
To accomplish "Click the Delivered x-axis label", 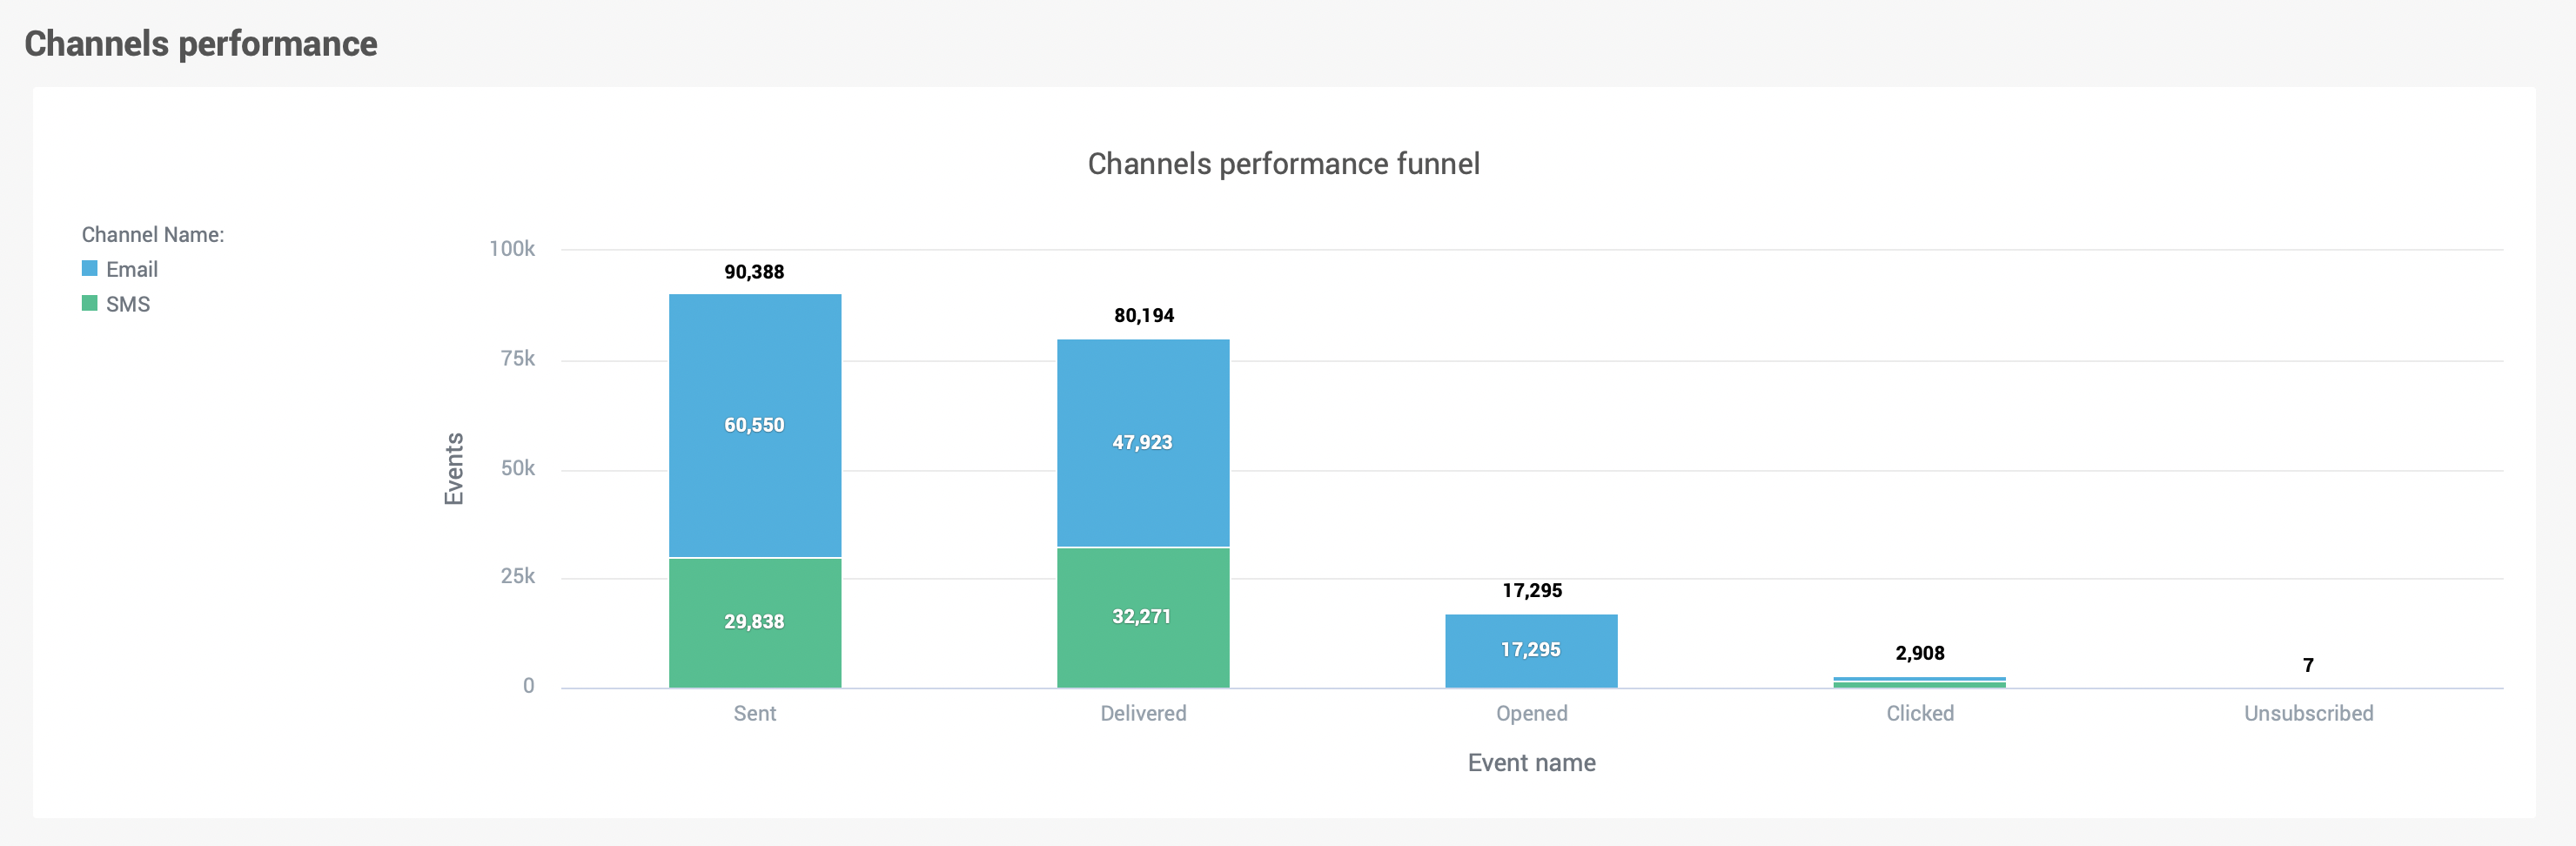I will click(1143, 713).
